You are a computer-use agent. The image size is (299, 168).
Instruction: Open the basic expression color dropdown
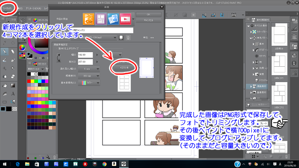(x=89, y=83)
